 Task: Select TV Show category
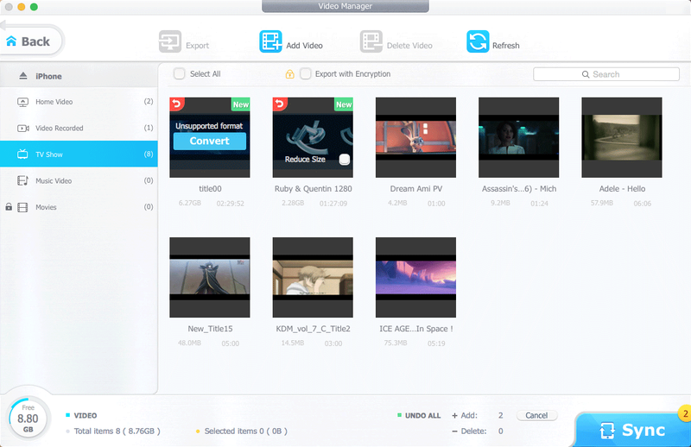79,154
